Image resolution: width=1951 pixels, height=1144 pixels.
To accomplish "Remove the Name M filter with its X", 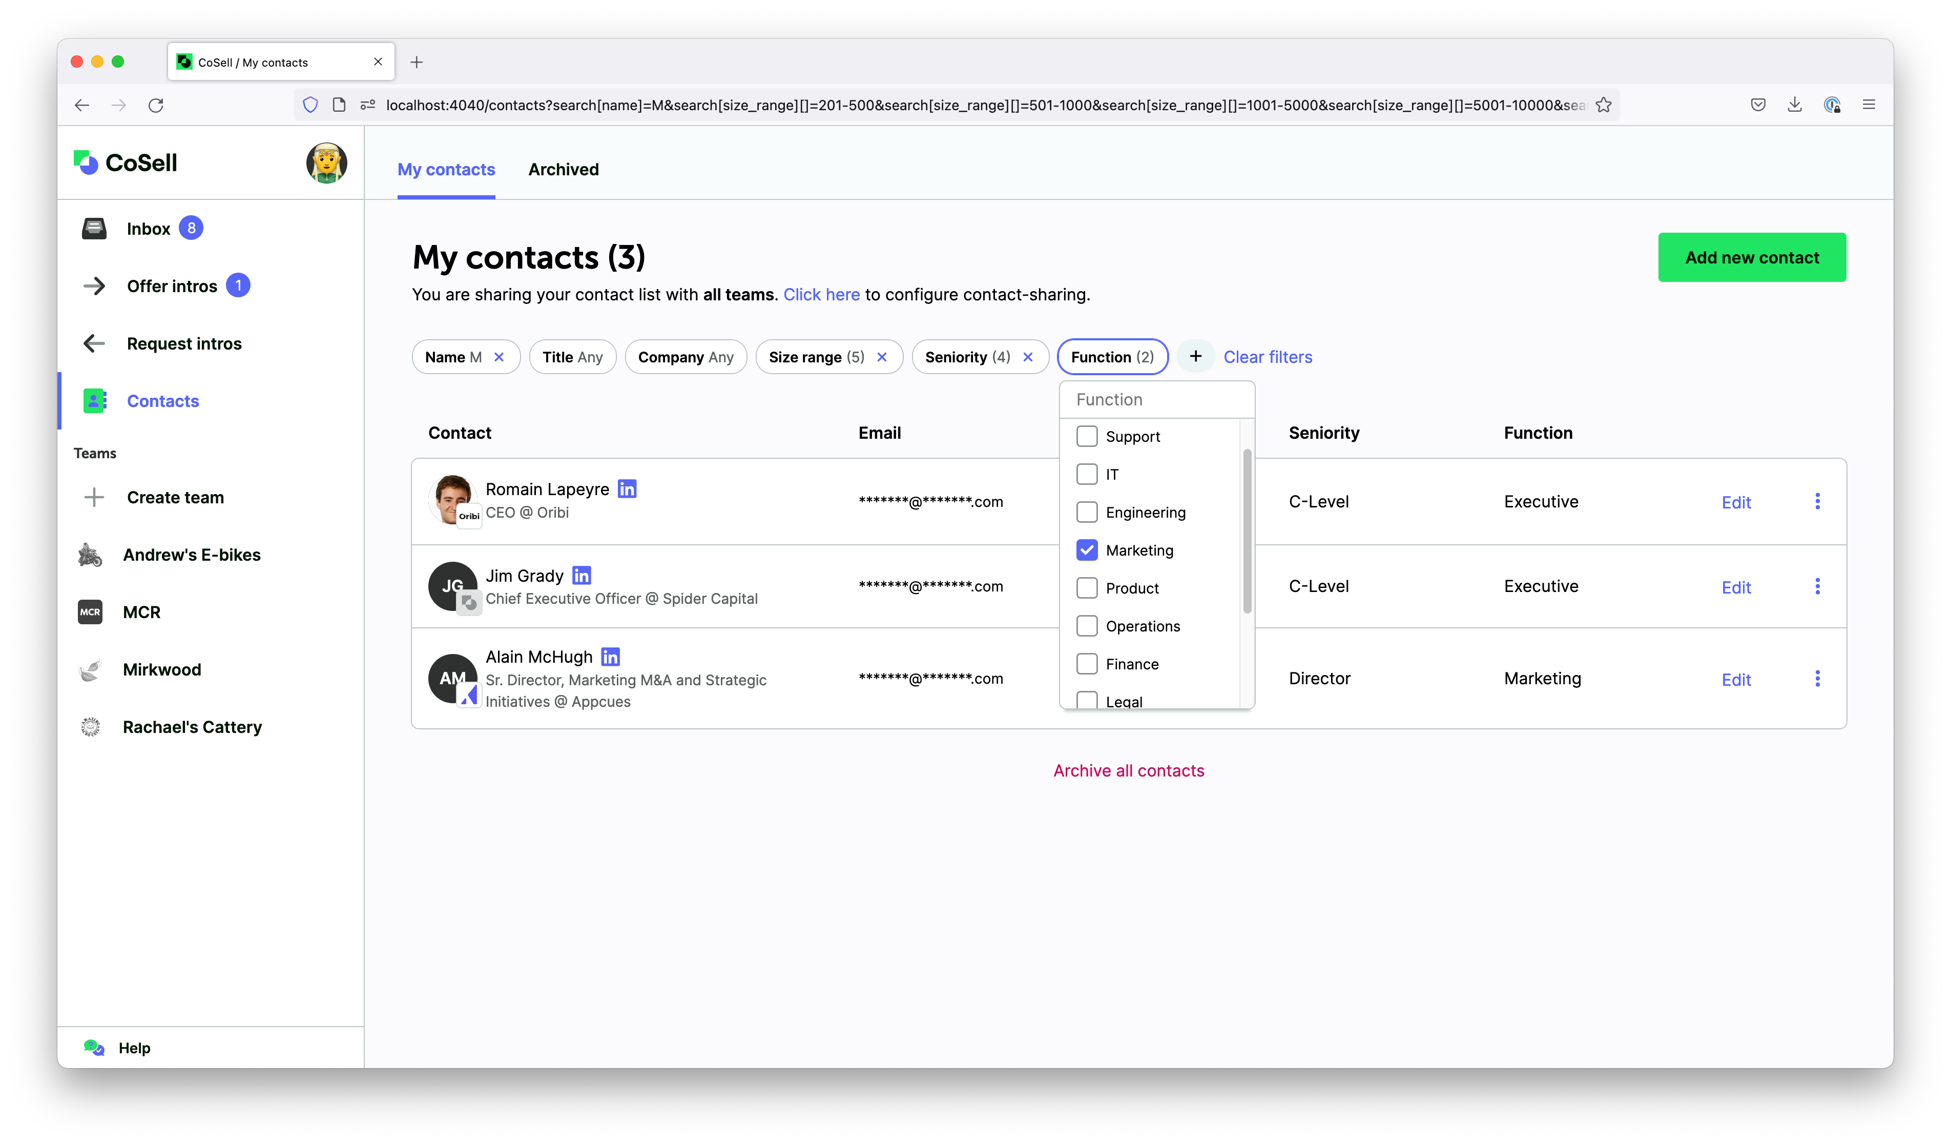I will pos(500,357).
